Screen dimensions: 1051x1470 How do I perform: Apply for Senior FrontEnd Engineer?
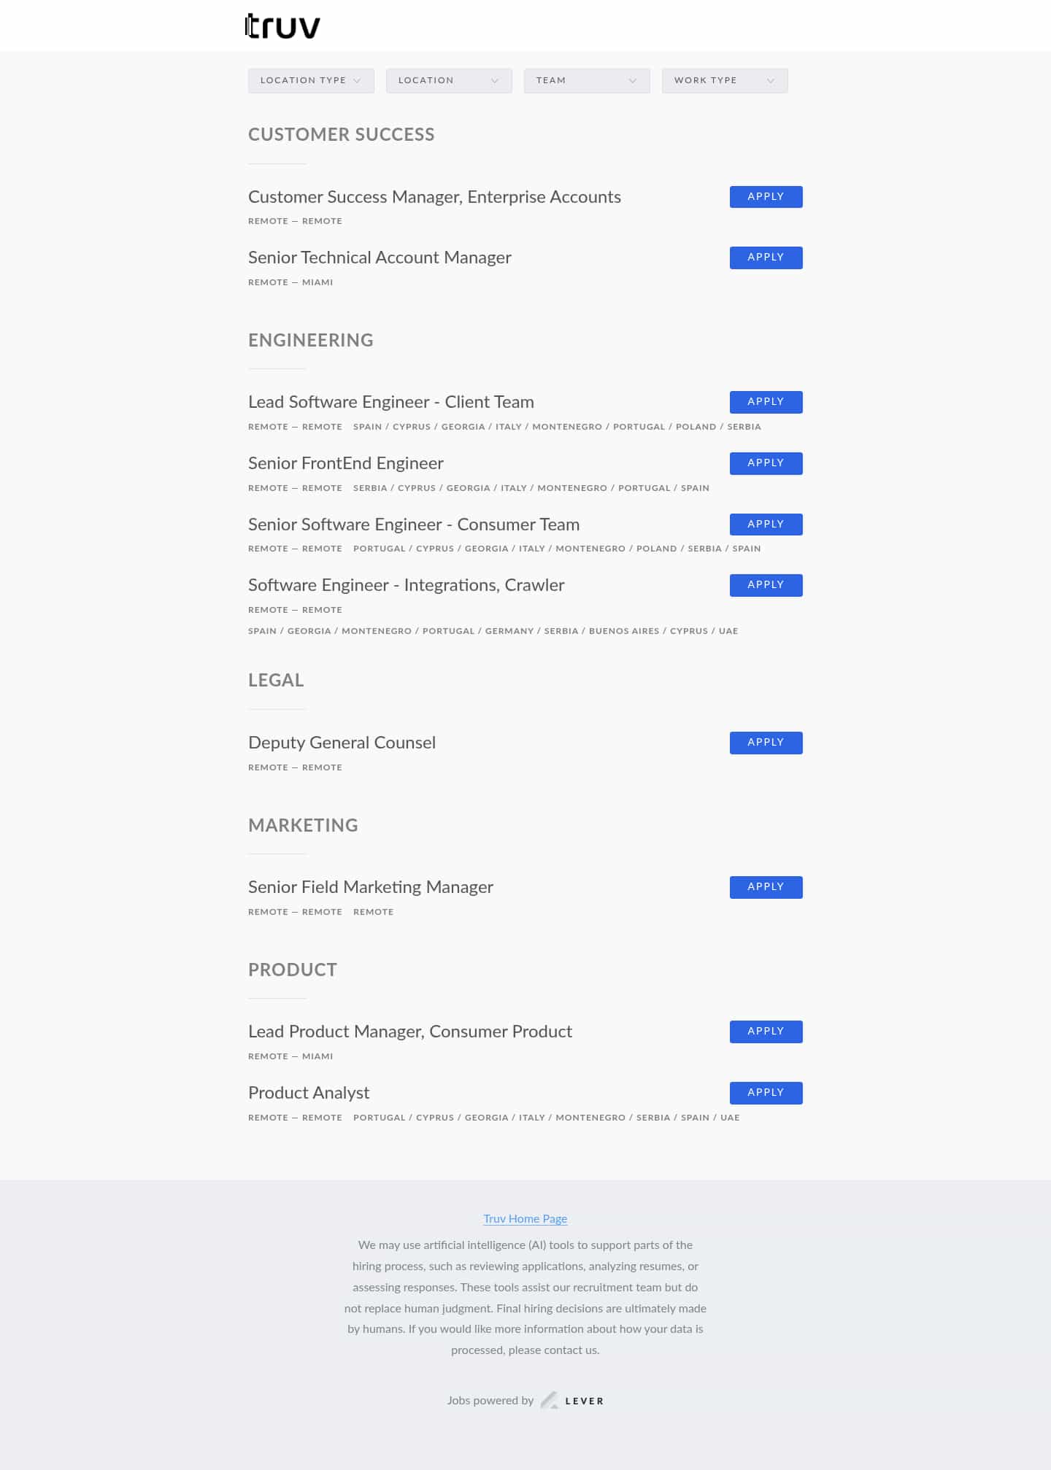pos(766,463)
